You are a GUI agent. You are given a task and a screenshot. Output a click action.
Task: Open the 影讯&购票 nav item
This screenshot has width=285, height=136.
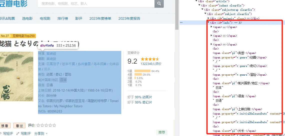click(x=7, y=18)
